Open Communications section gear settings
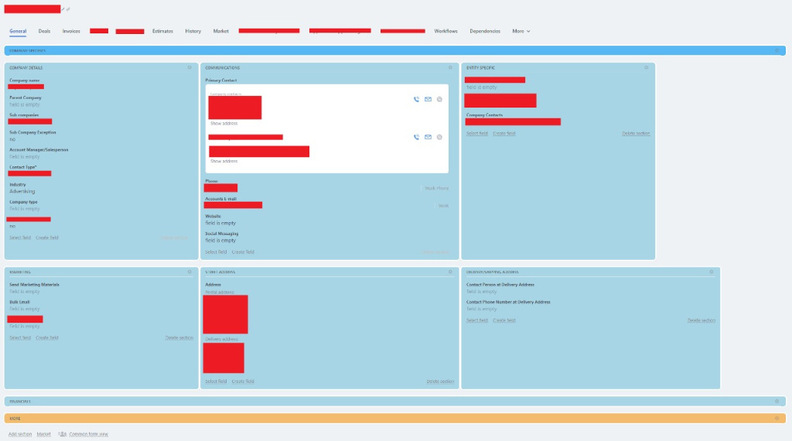Screen dimensions: 792x441 [x=450, y=67]
